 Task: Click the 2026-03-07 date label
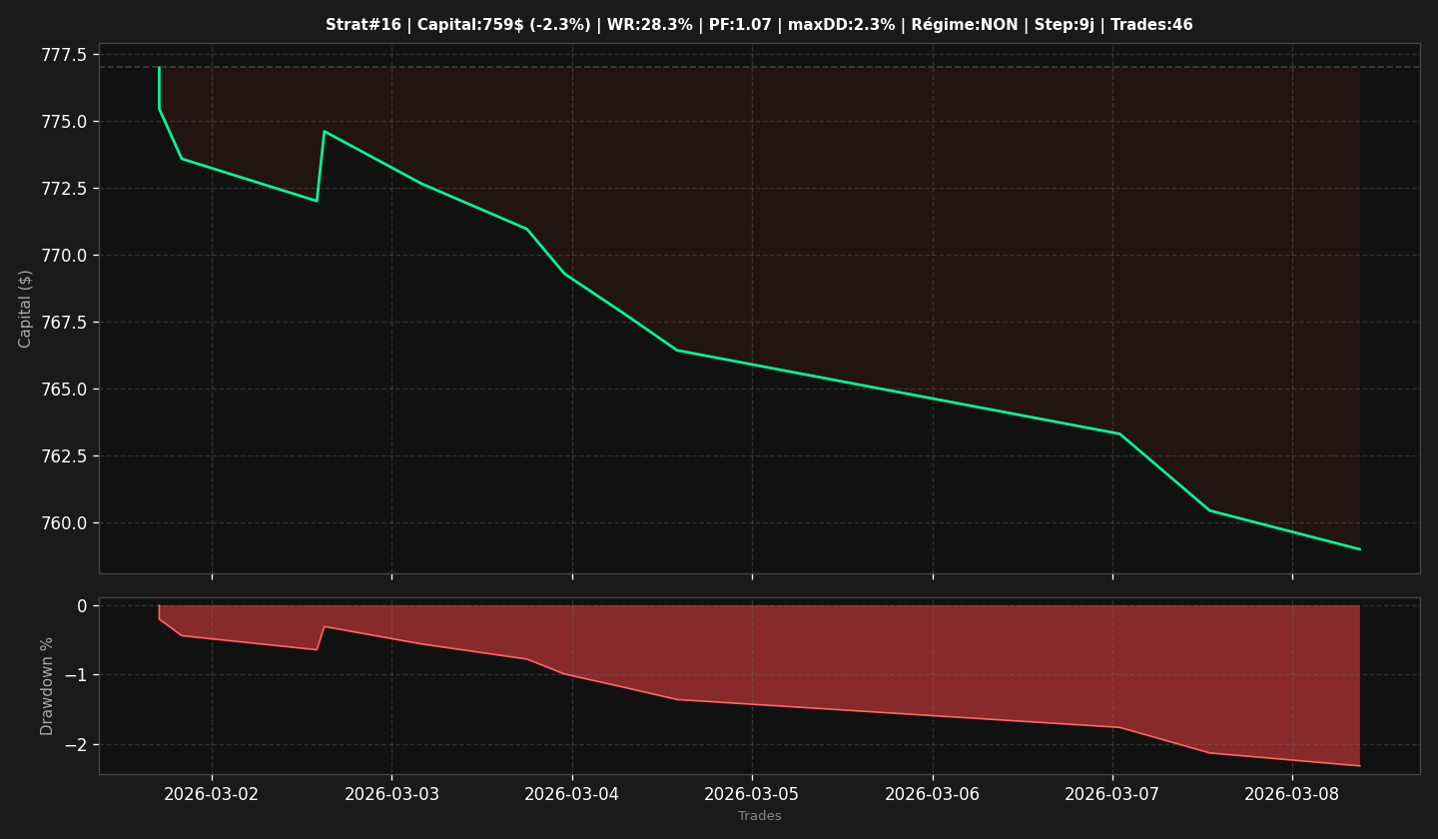coord(1112,794)
